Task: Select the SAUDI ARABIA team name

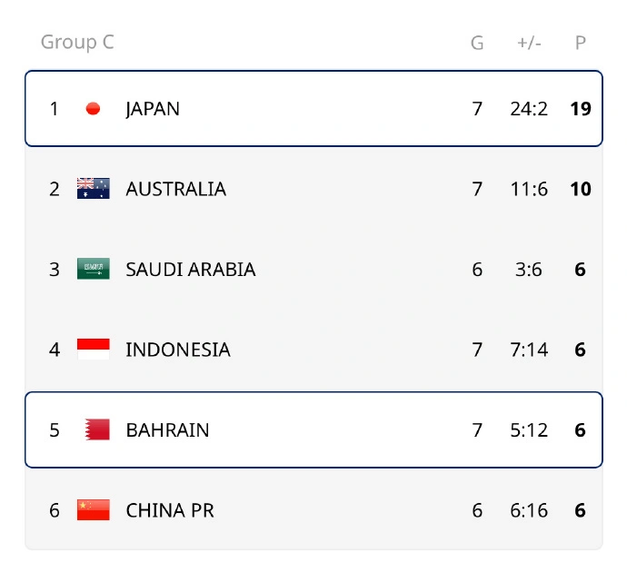Action: 191,270
